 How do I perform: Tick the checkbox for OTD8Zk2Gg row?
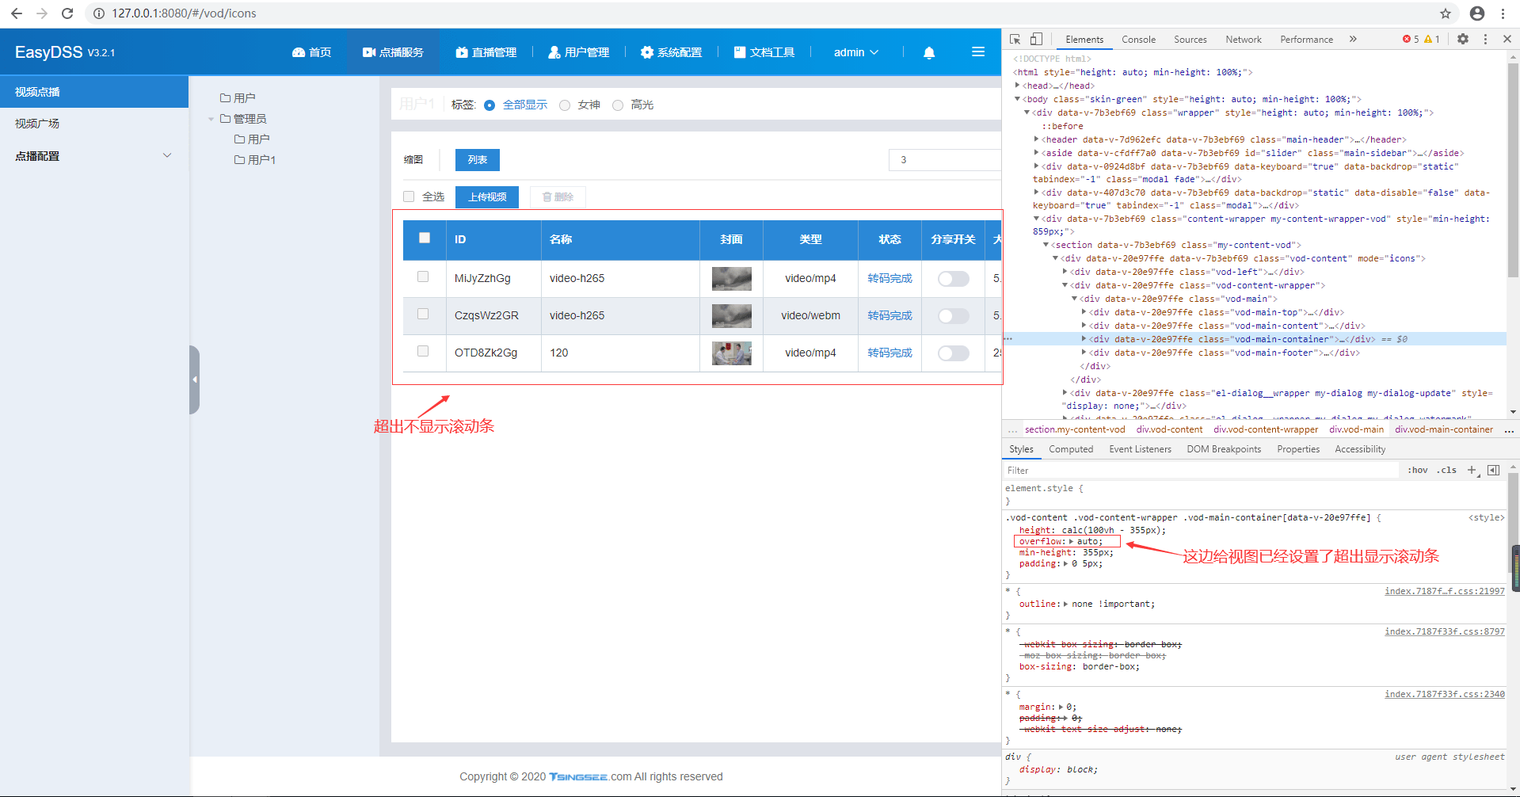(423, 352)
